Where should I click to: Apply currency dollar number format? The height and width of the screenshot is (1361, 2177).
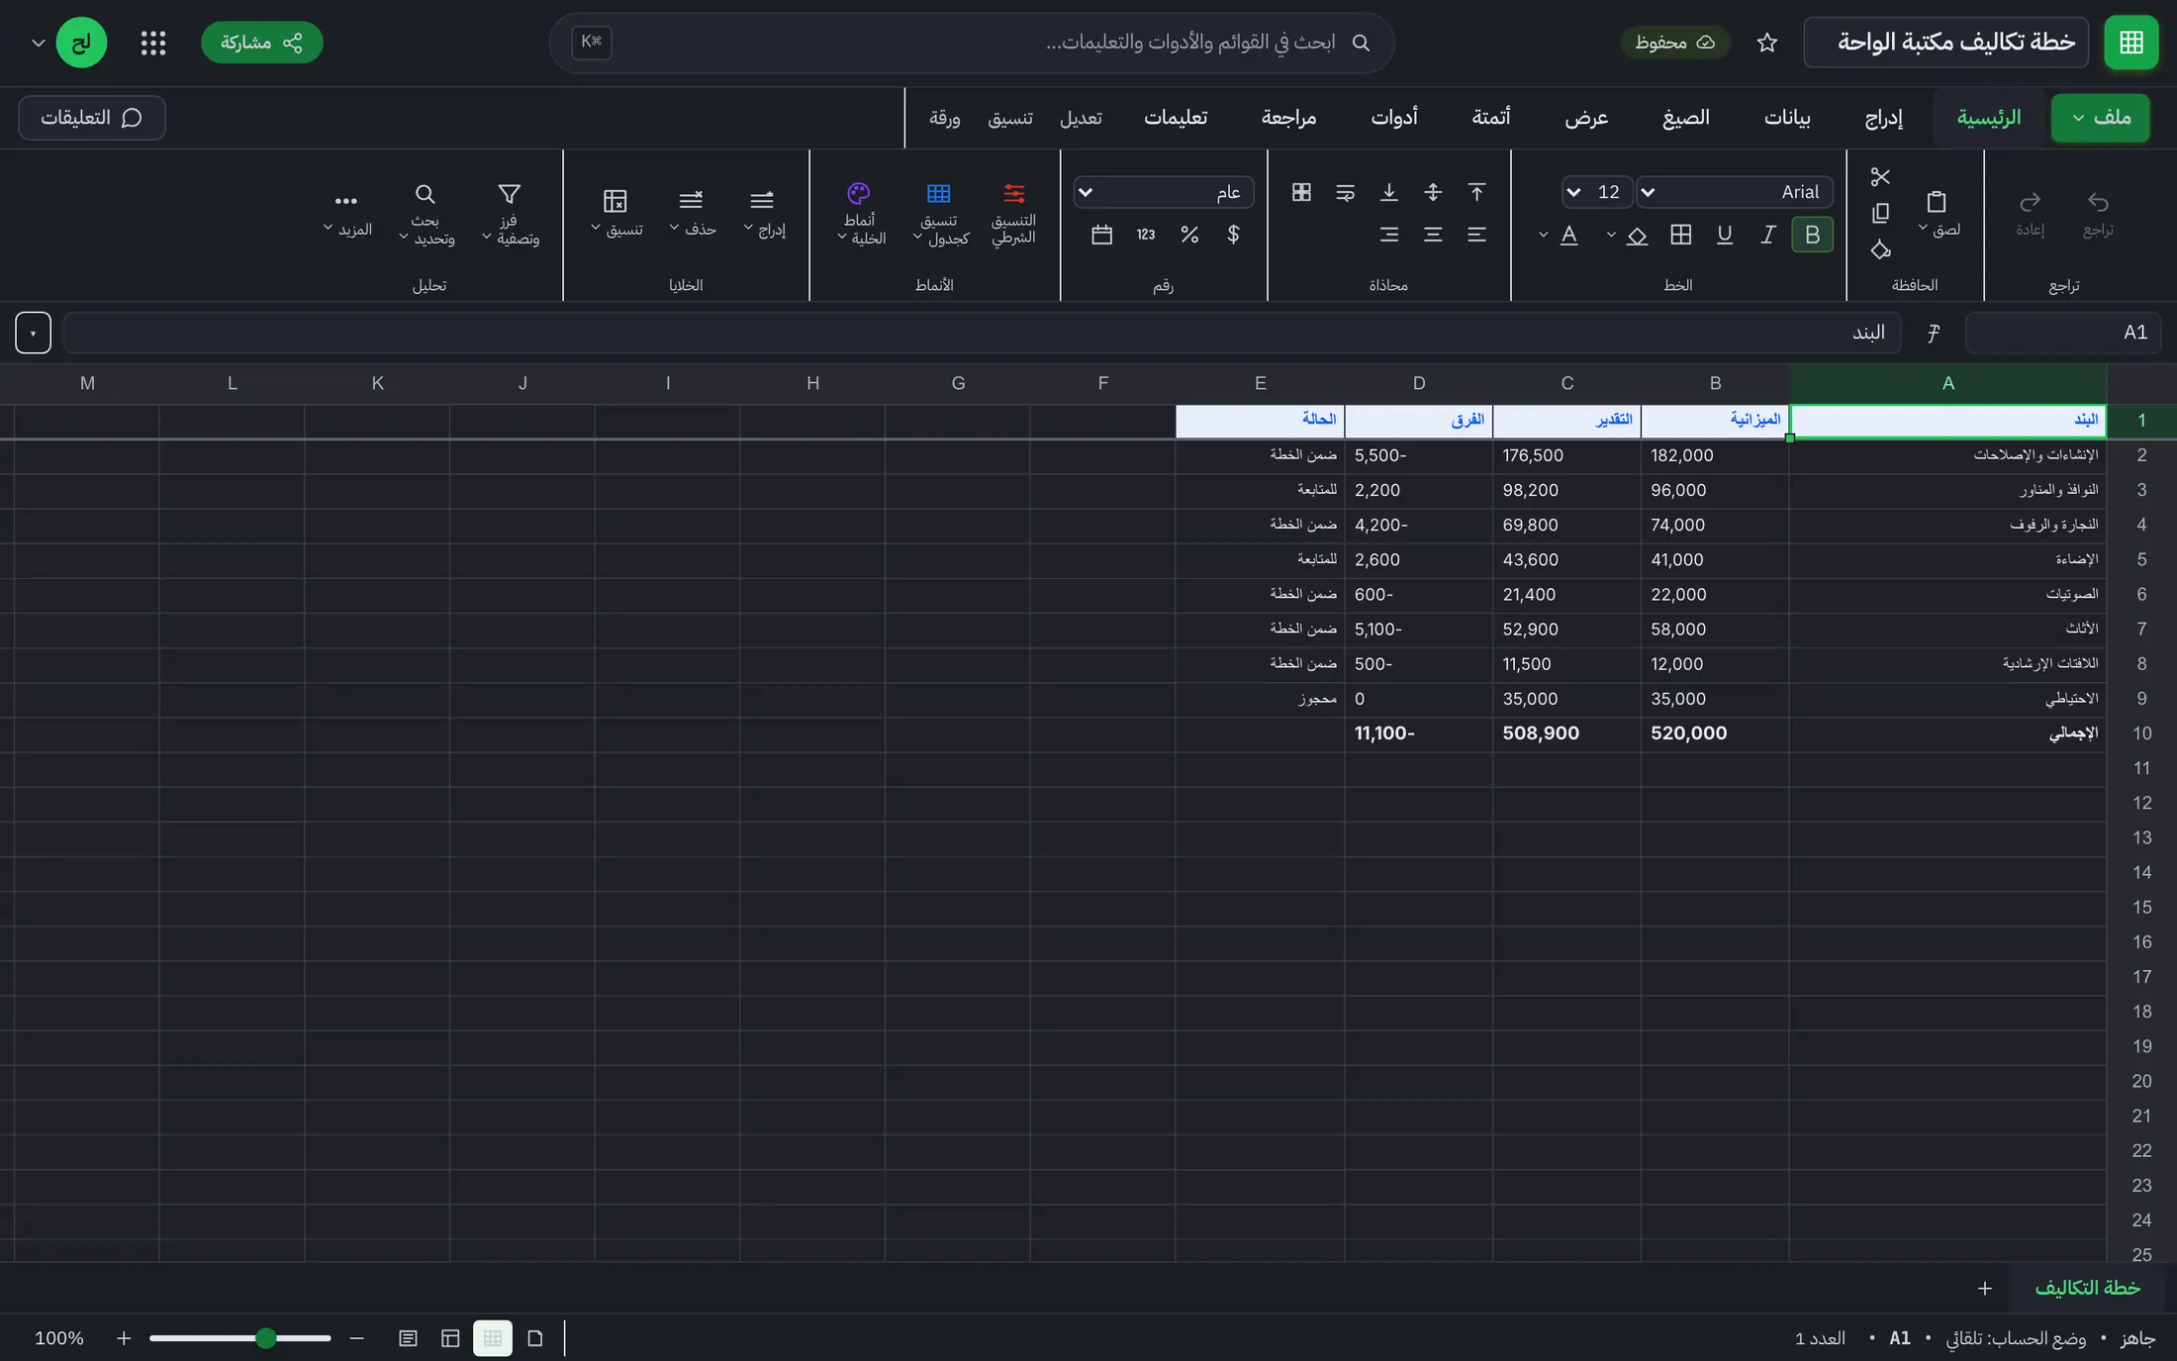1233,235
